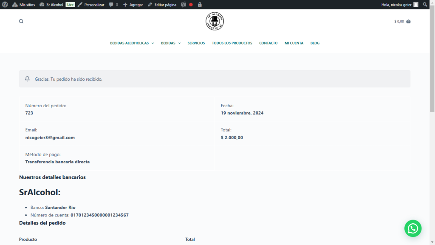Click the order number 723

pyautogui.click(x=29, y=113)
